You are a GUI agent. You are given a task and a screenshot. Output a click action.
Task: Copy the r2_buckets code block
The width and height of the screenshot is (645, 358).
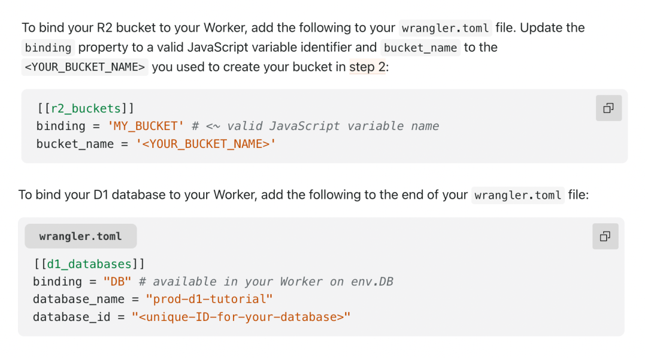point(609,109)
